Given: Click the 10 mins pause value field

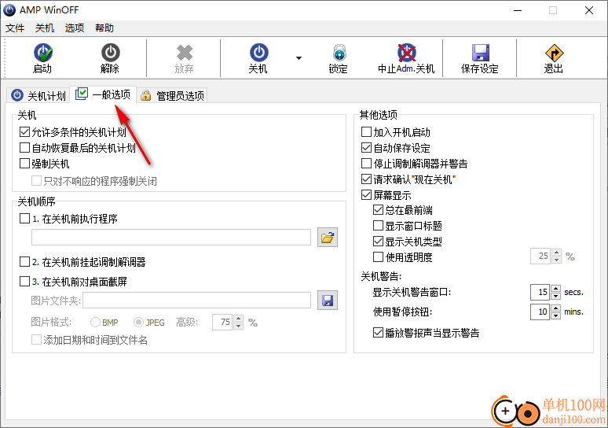Looking at the screenshot, I should click(x=540, y=312).
